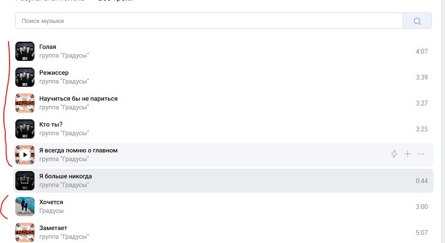
Task: Play Я всегда помню о главном track
Action: pyautogui.click(x=25, y=155)
